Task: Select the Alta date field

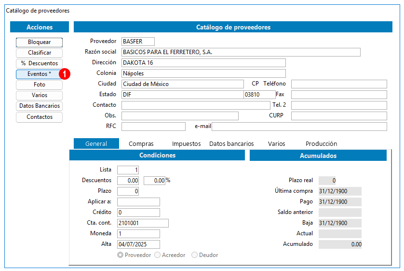Action: pyautogui.click(x=138, y=244)
